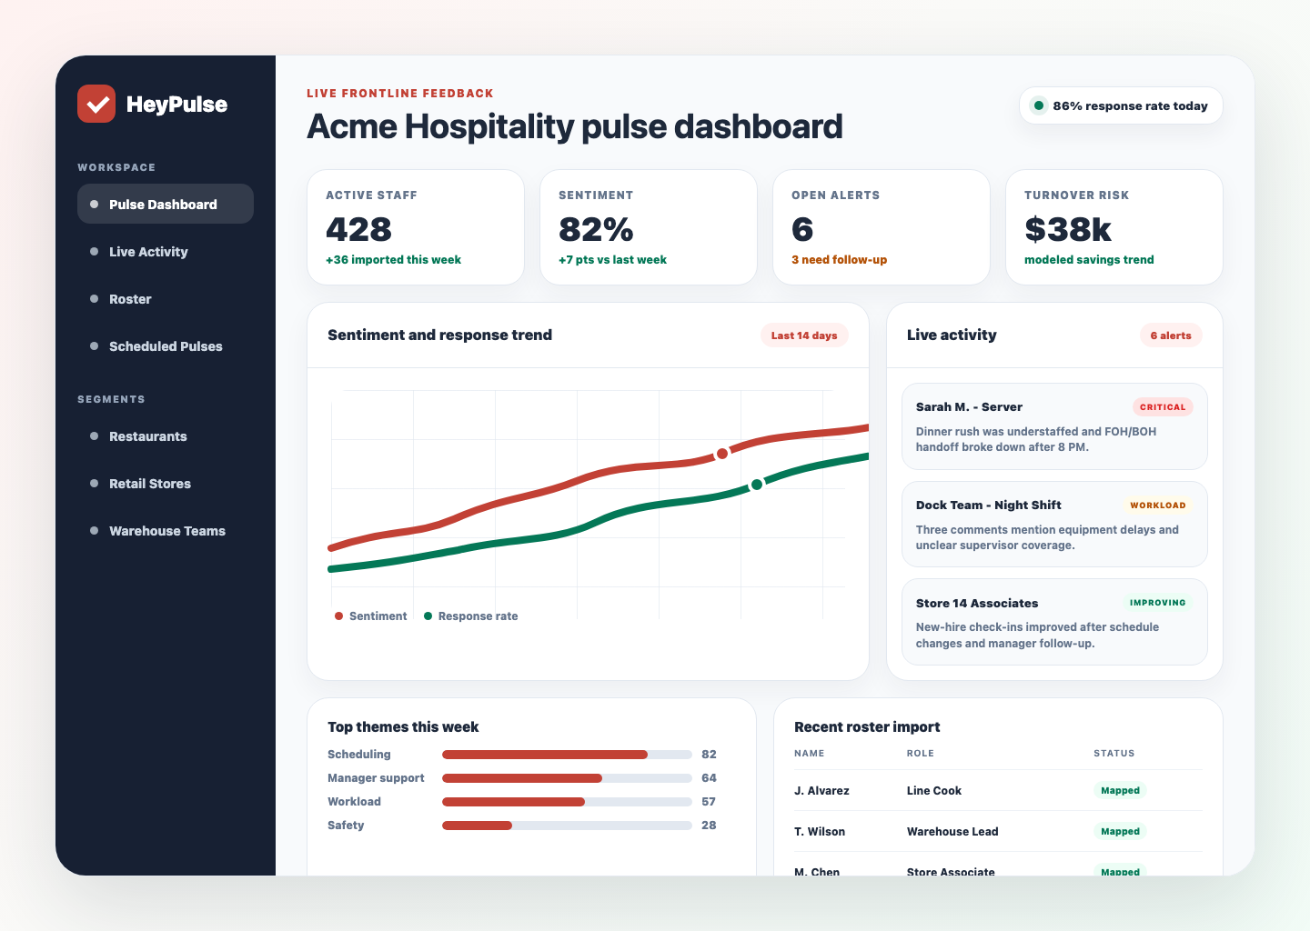Click the Manager support theme bar
The height and width of the screenshot is (931, 1310).
pos(567,778)
